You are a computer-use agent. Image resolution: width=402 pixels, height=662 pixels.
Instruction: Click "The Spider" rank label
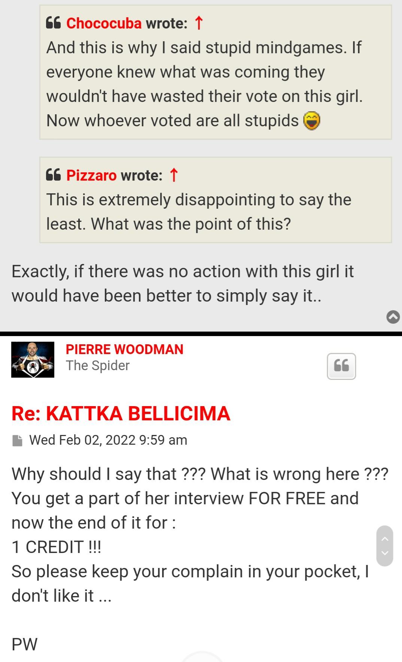pyautogui.click(x=98, y=365)
